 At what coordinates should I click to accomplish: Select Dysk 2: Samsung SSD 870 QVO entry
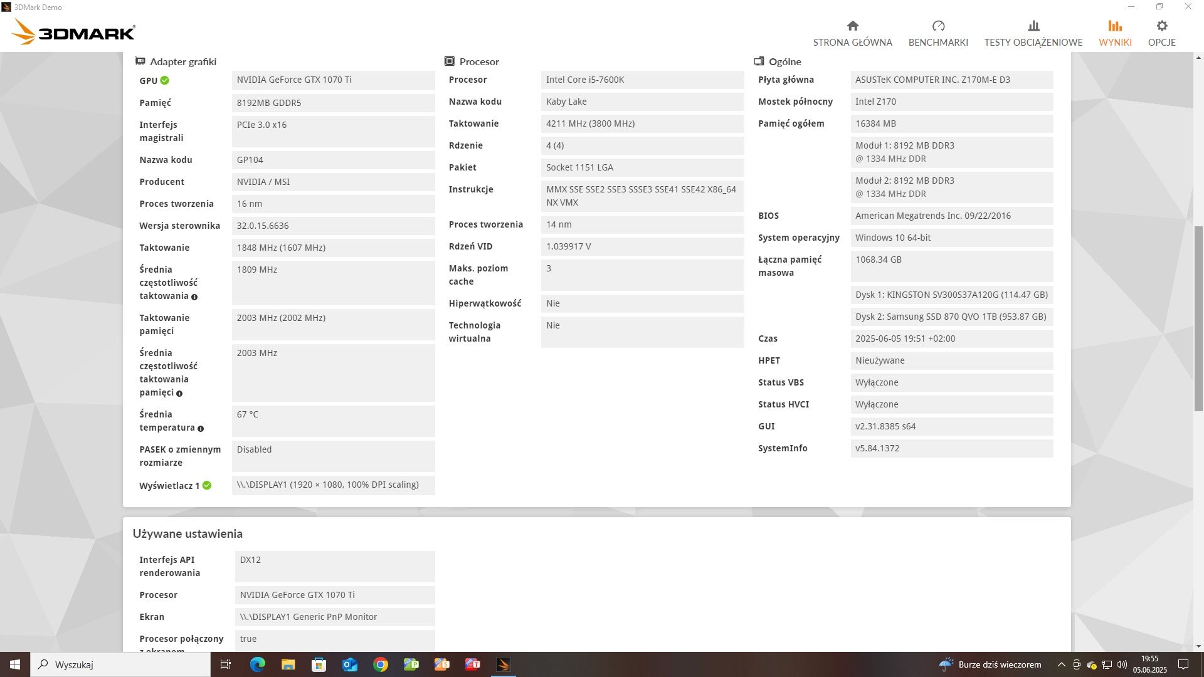[952, 317]
